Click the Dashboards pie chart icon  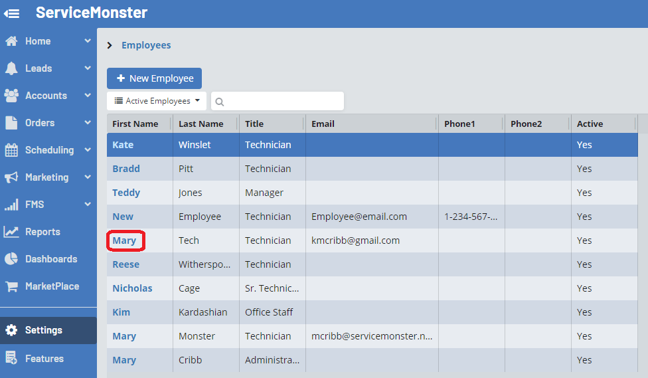11,259
